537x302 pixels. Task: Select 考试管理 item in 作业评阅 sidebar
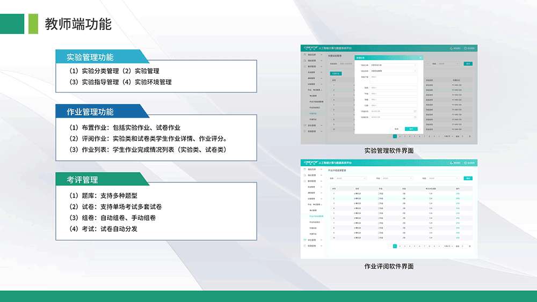[x=313, y=210]
